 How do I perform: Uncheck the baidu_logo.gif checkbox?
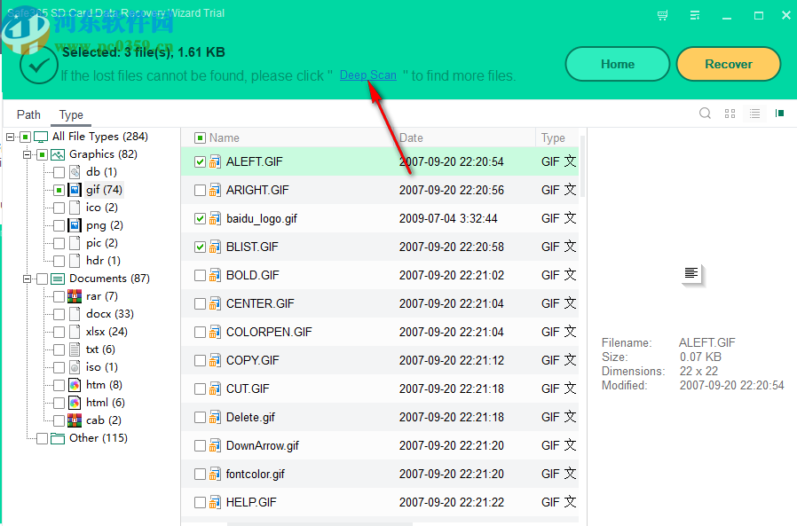click(x=200, y=217)
